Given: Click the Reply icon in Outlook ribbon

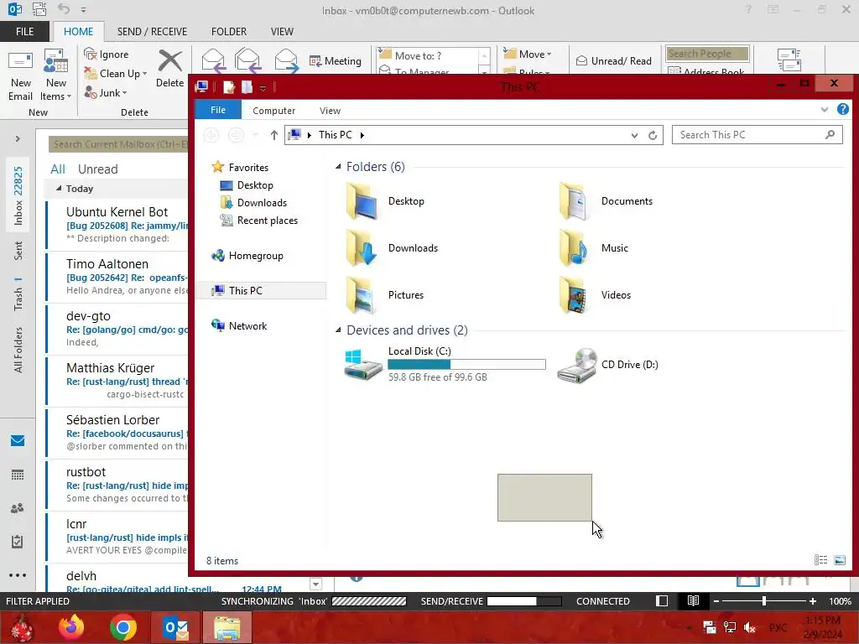Looking at the screenshot, I should tap(213, 60).
